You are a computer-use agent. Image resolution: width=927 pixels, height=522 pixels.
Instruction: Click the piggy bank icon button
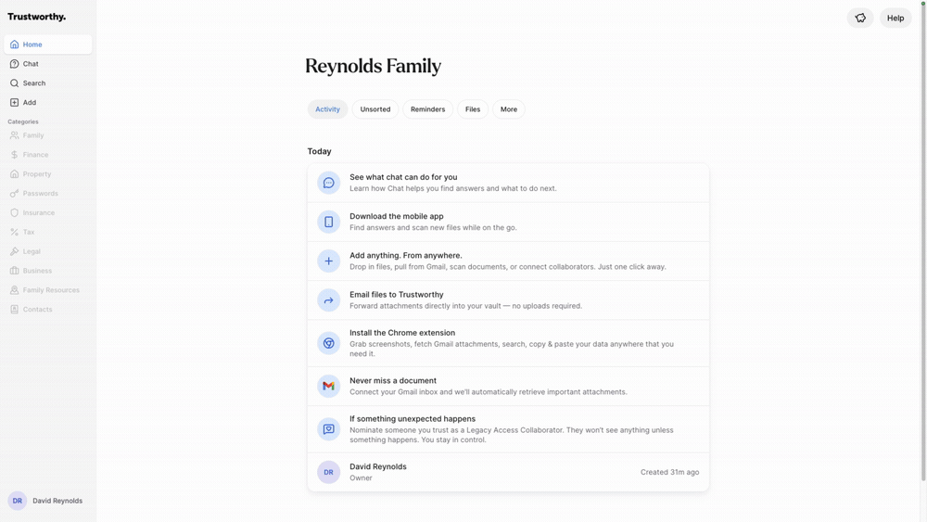[860, 18]
